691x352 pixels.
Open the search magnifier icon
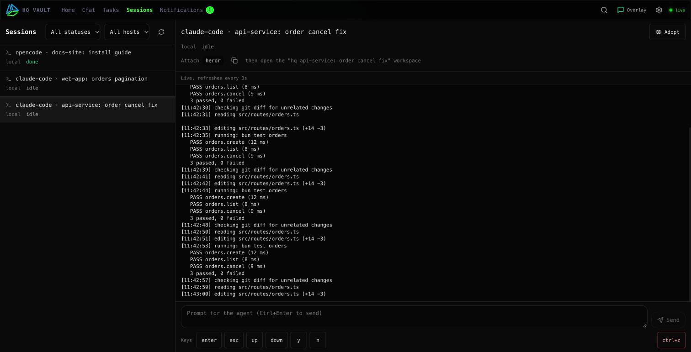pyautogui.click(x=604, y=10)
